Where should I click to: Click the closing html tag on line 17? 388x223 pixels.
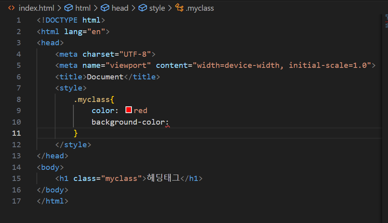point(52,201)
